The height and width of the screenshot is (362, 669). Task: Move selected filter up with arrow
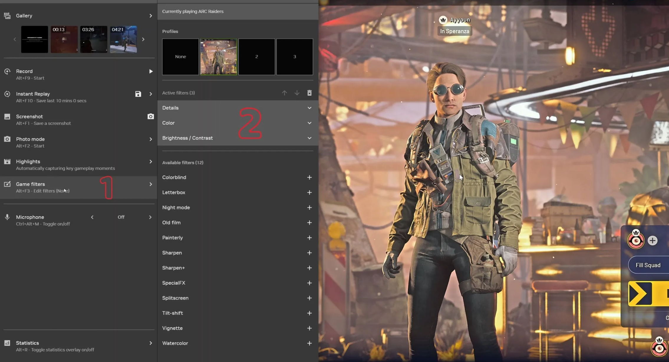click(284, 93)
